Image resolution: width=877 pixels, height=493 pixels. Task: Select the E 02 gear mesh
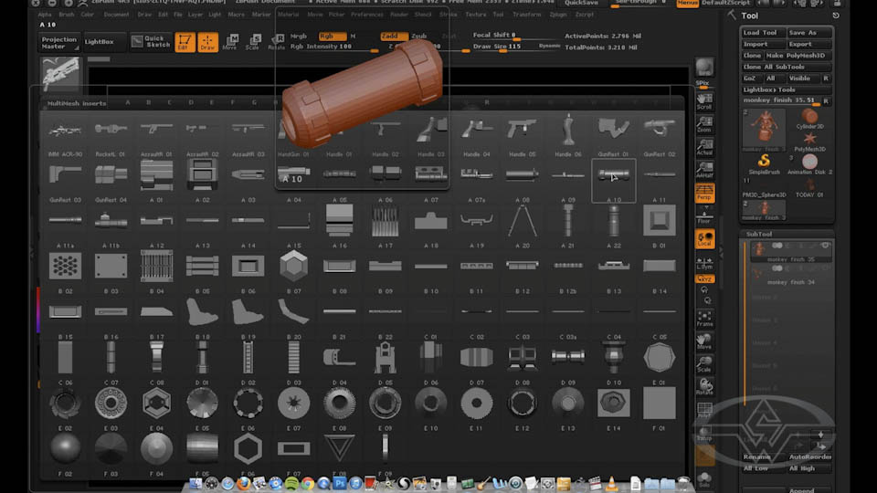[65, 408]
